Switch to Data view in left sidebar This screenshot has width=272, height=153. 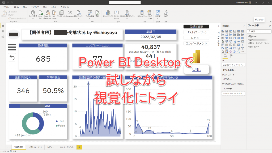(3, 31)
